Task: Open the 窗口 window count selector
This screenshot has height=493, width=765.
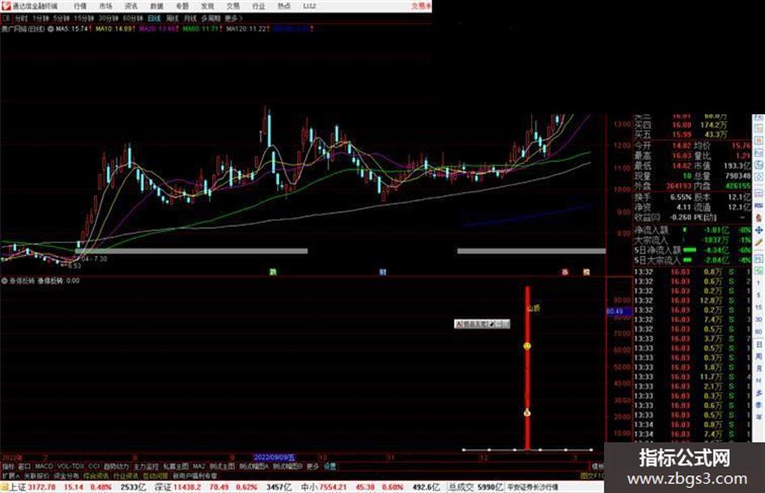Action: [24, 466]
